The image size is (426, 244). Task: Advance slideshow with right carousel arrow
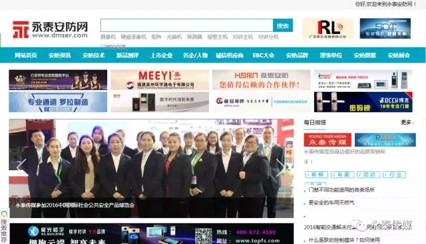click(x=281, y=167)
